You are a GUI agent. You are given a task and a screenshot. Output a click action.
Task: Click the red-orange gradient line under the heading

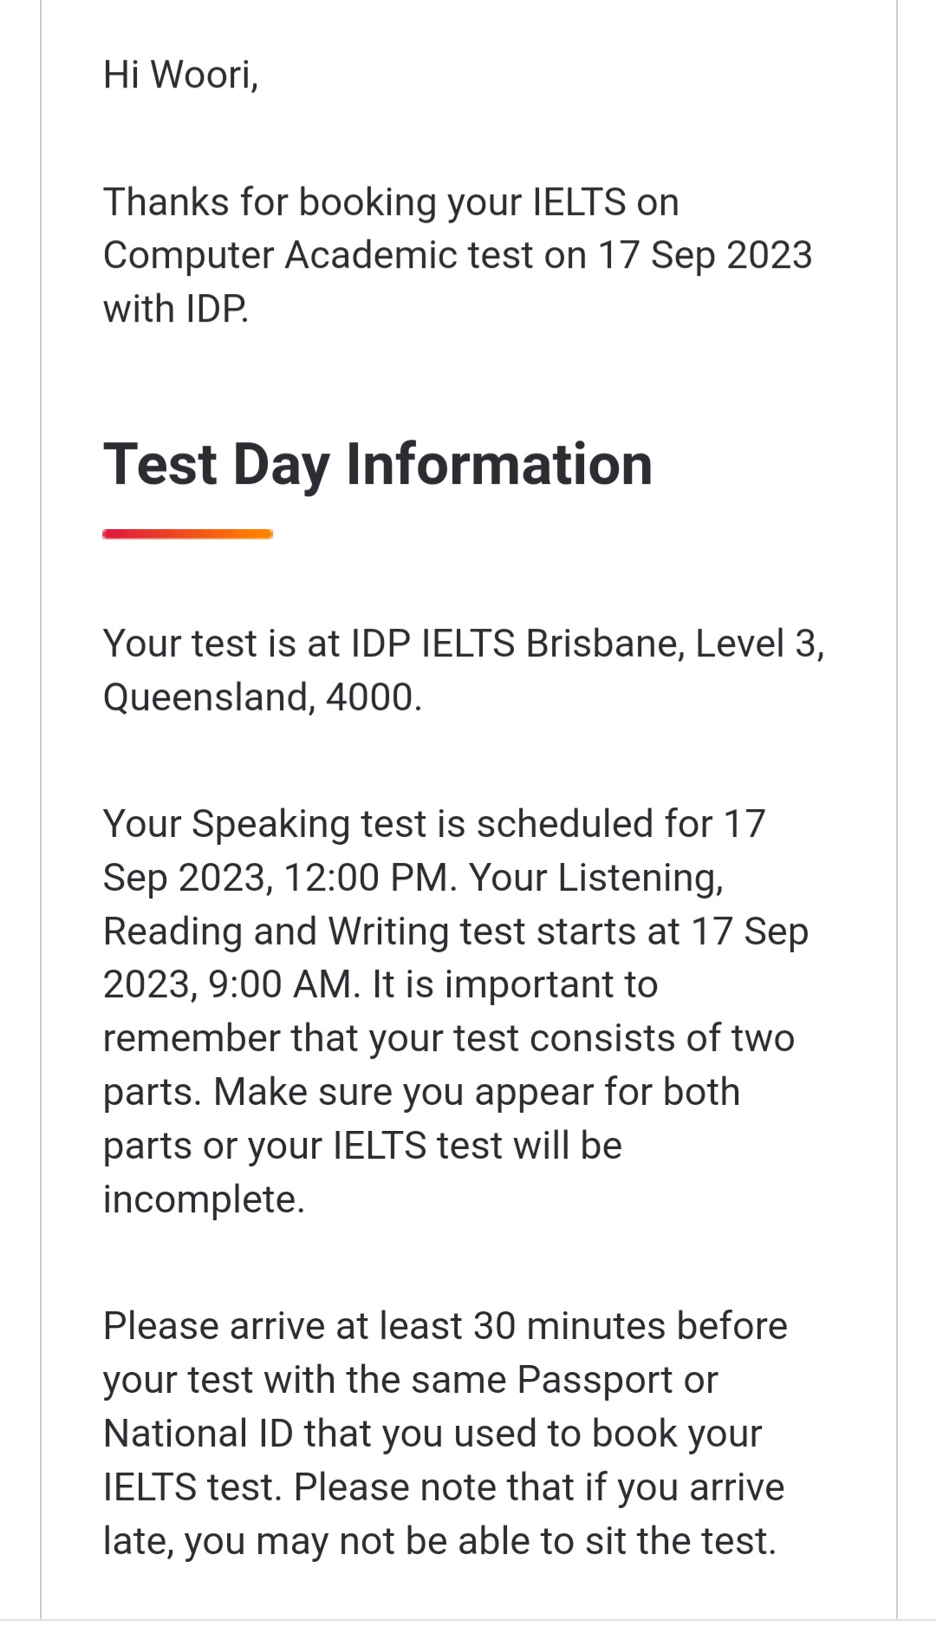point(188,534)
